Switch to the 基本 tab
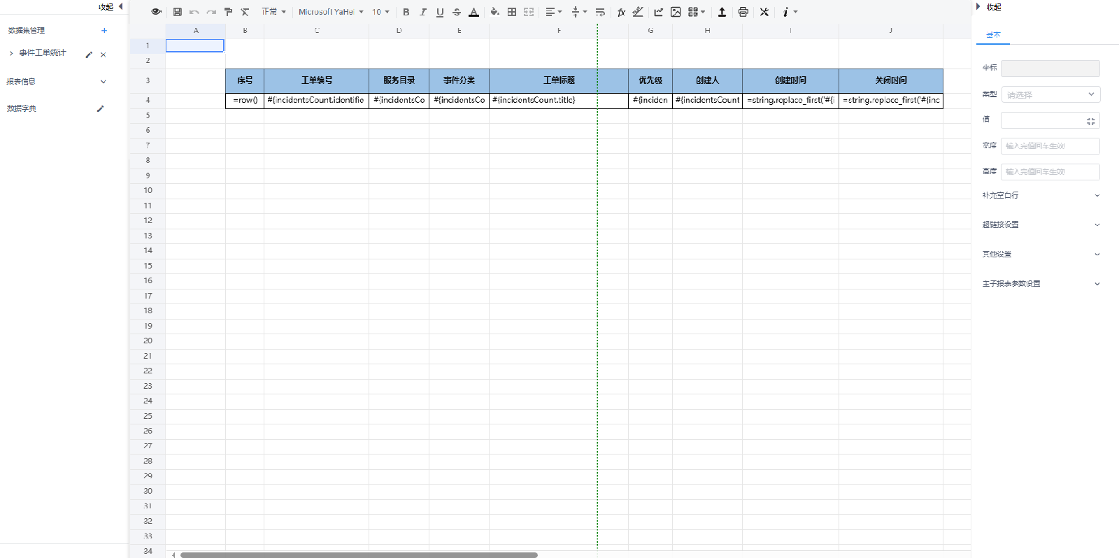The image size is (1119, 558). [993, 34]
